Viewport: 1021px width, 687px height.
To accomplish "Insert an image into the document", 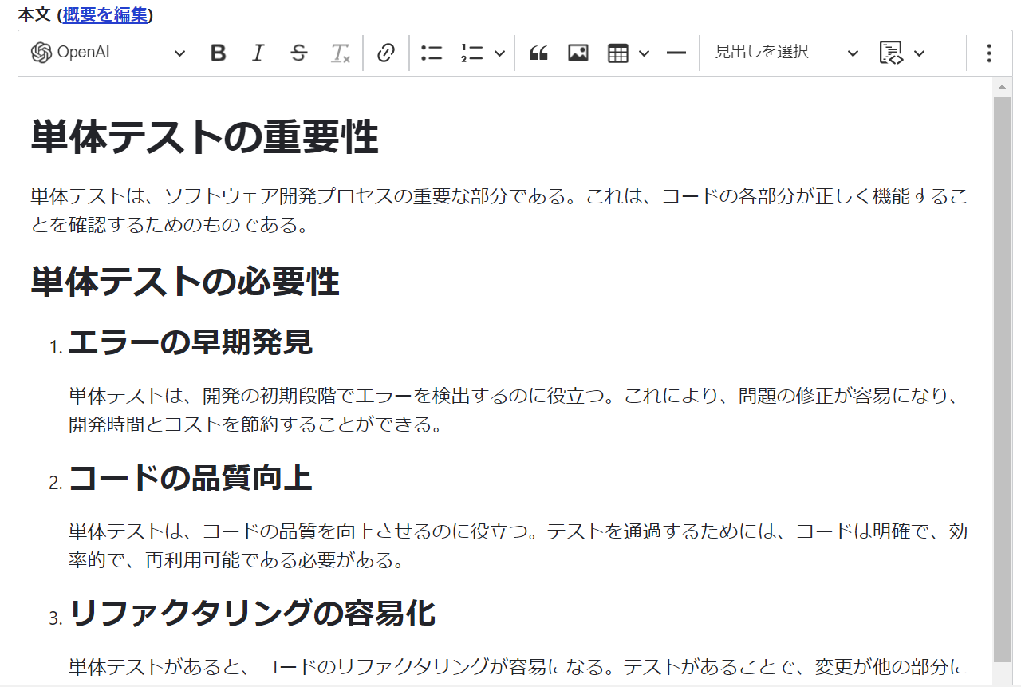I will (x=578, y=53).
